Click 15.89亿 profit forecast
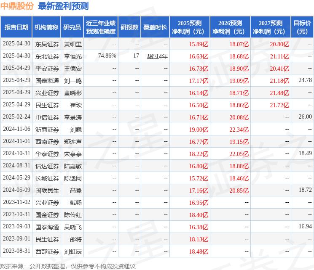The width and height of the screenshot is (314, 270). tap(199, 44)
